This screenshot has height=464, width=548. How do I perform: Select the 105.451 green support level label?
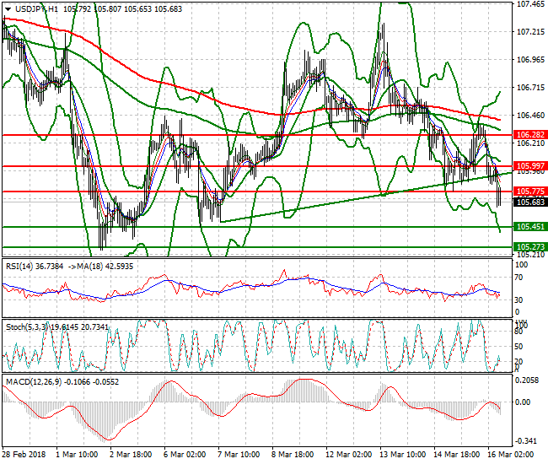[529, 227]
